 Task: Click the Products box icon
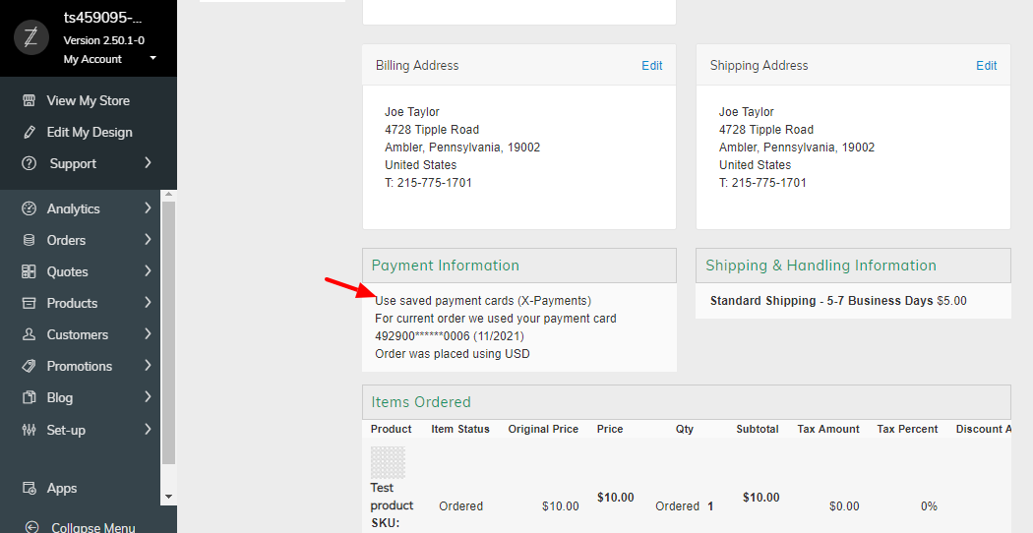[x=29, y=303]
